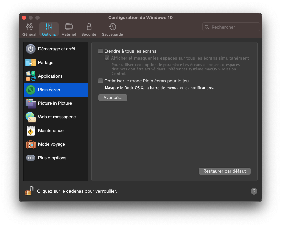Screen dimensions: 281x227
Task: Open Démarrage et arrêt label
Action: (57, 49)
